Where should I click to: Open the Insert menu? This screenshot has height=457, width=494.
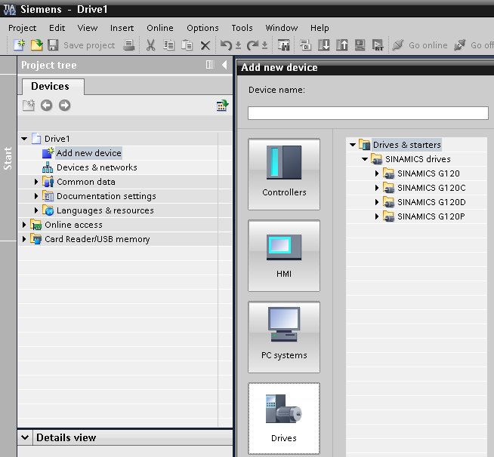coord(122,28)
